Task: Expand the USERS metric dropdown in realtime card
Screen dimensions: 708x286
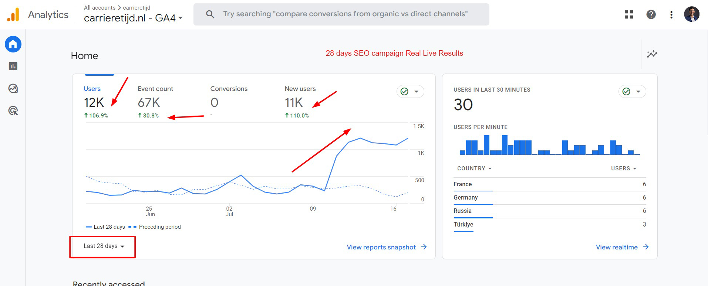Action: (x=623, y=168)
